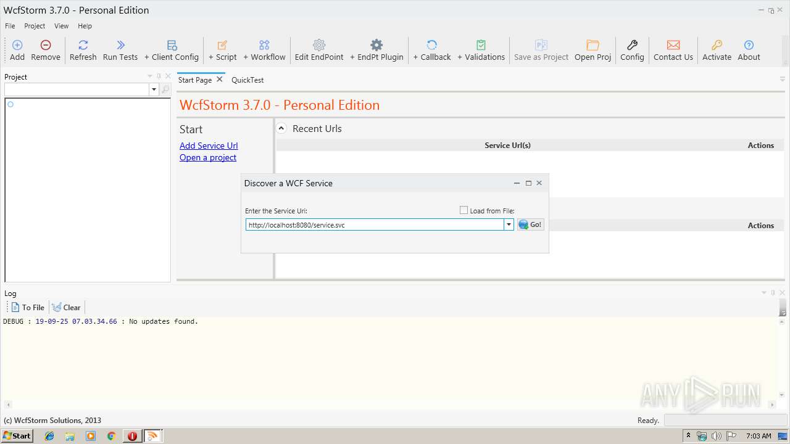Click the Remove toolbar icon
Screen dimensions: 790x444
click(46, 45)
